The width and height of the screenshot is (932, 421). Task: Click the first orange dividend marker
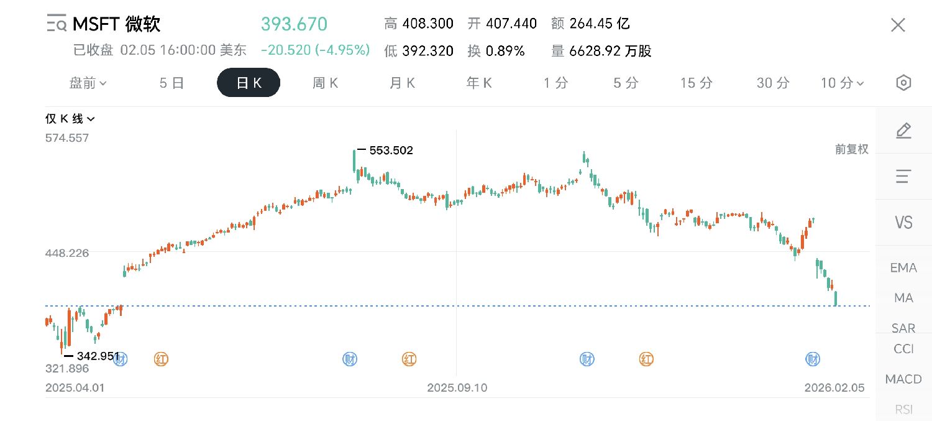(161, 359)
